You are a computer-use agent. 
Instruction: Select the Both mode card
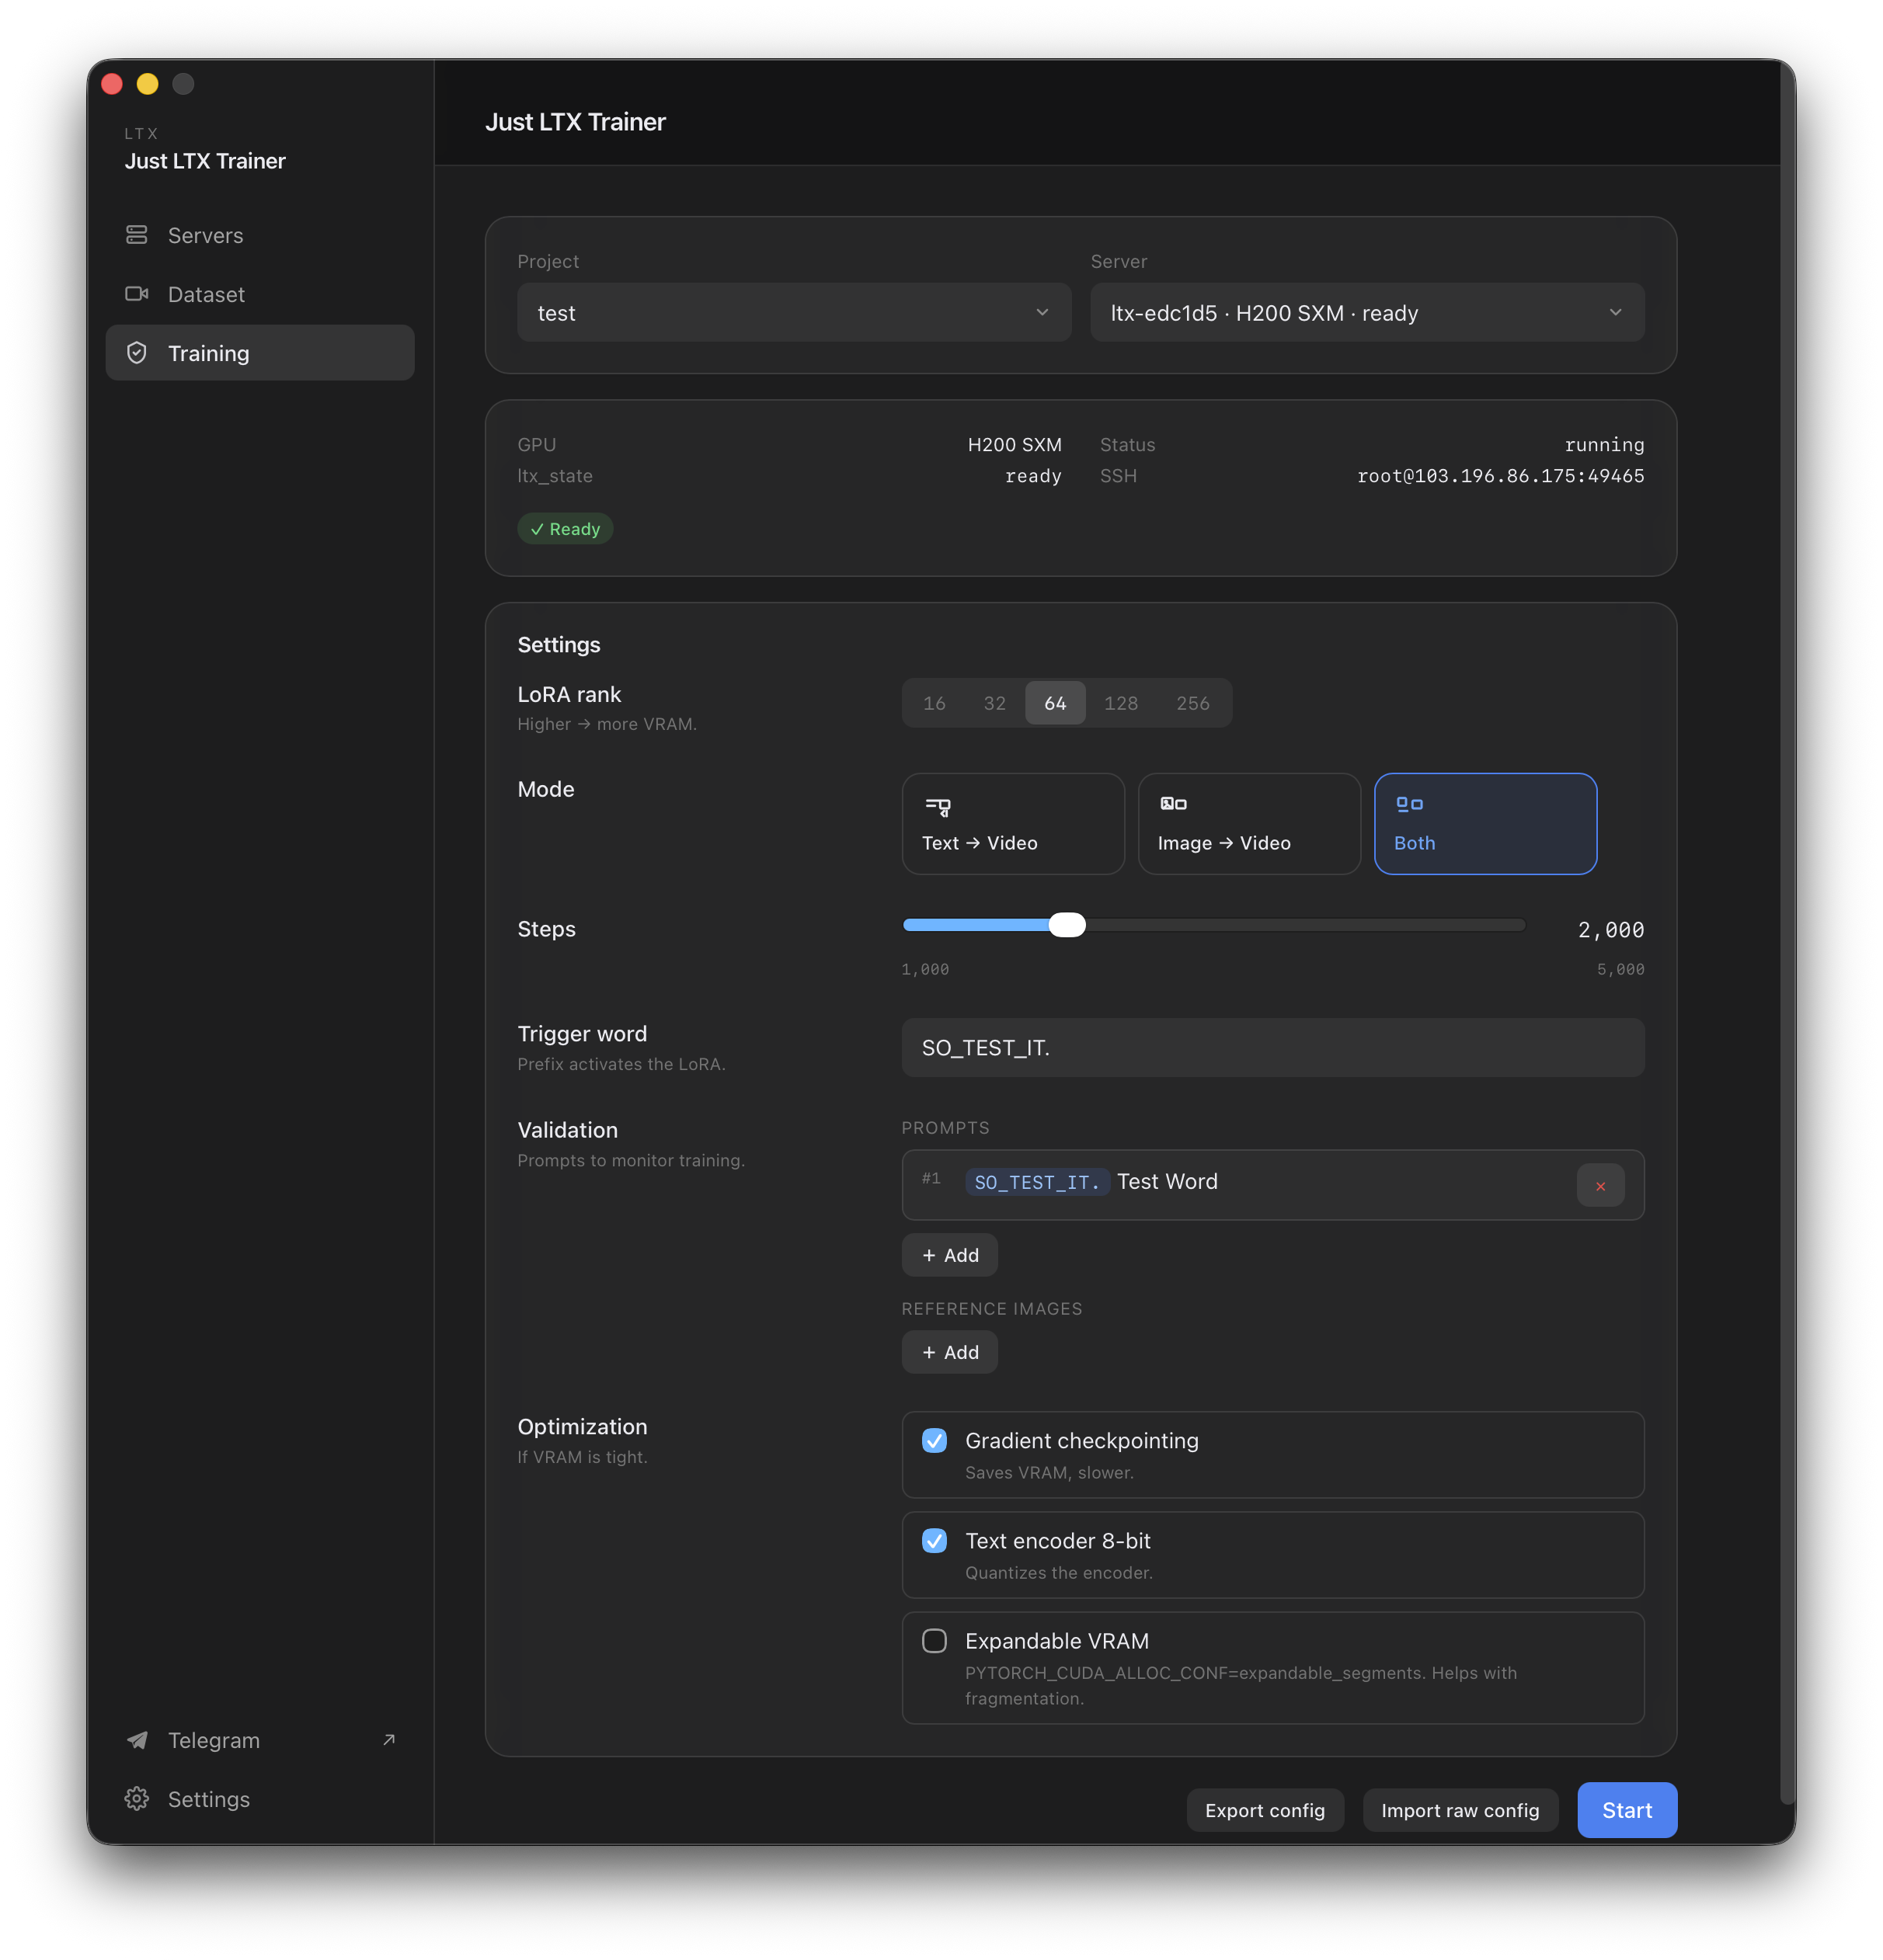1484,824
